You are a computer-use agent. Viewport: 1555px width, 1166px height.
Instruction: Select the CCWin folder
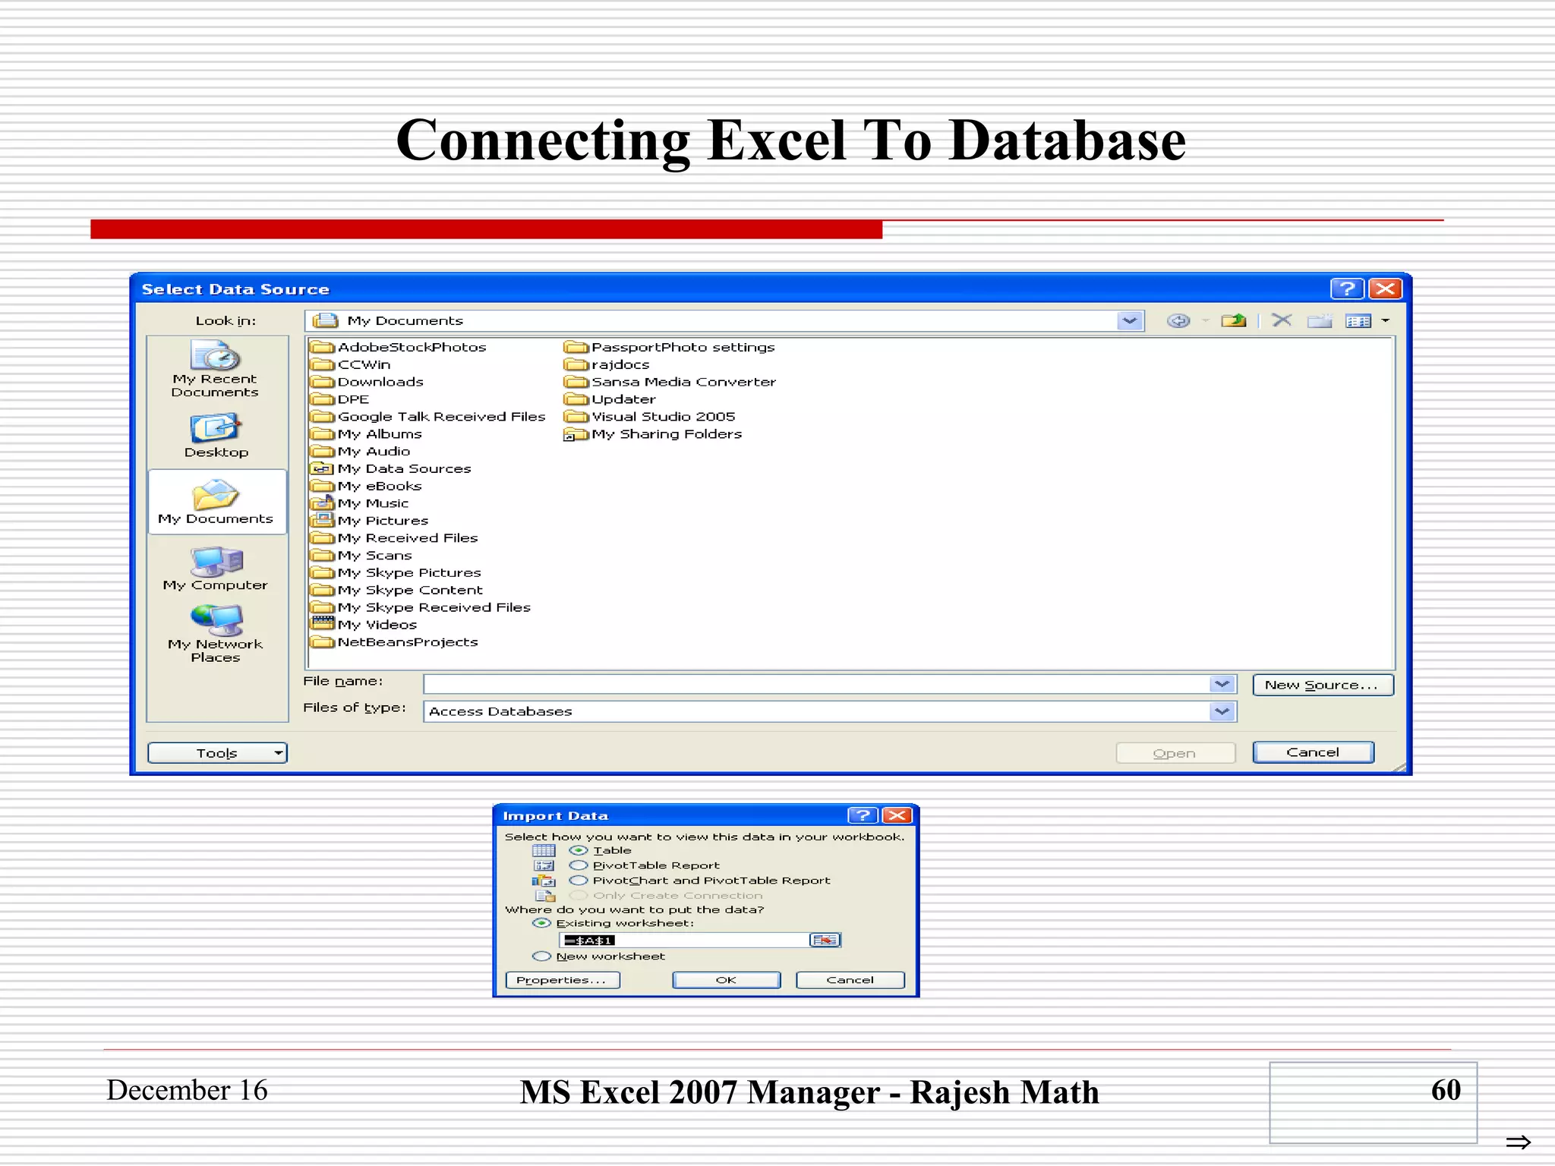point(351,364)
